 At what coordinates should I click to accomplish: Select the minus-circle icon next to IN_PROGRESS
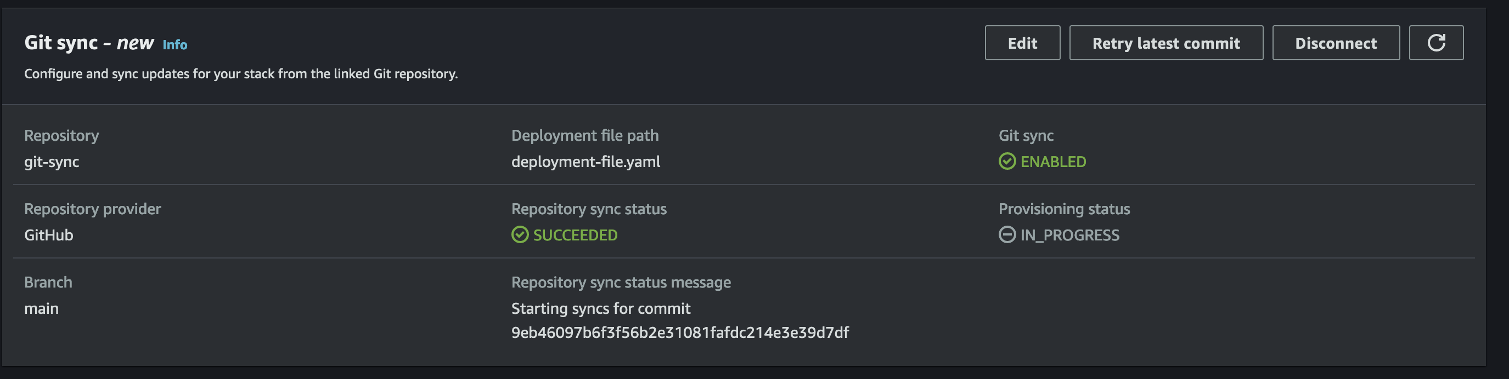[x=1006, y=235]
